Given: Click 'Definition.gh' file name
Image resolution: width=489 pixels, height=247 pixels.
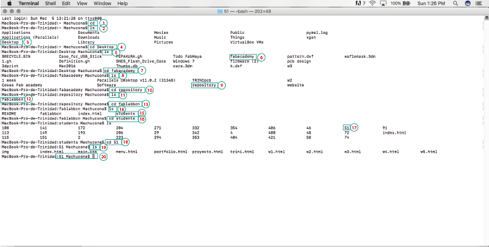Looking at the screenshot, I should click(x=74, y=62).
